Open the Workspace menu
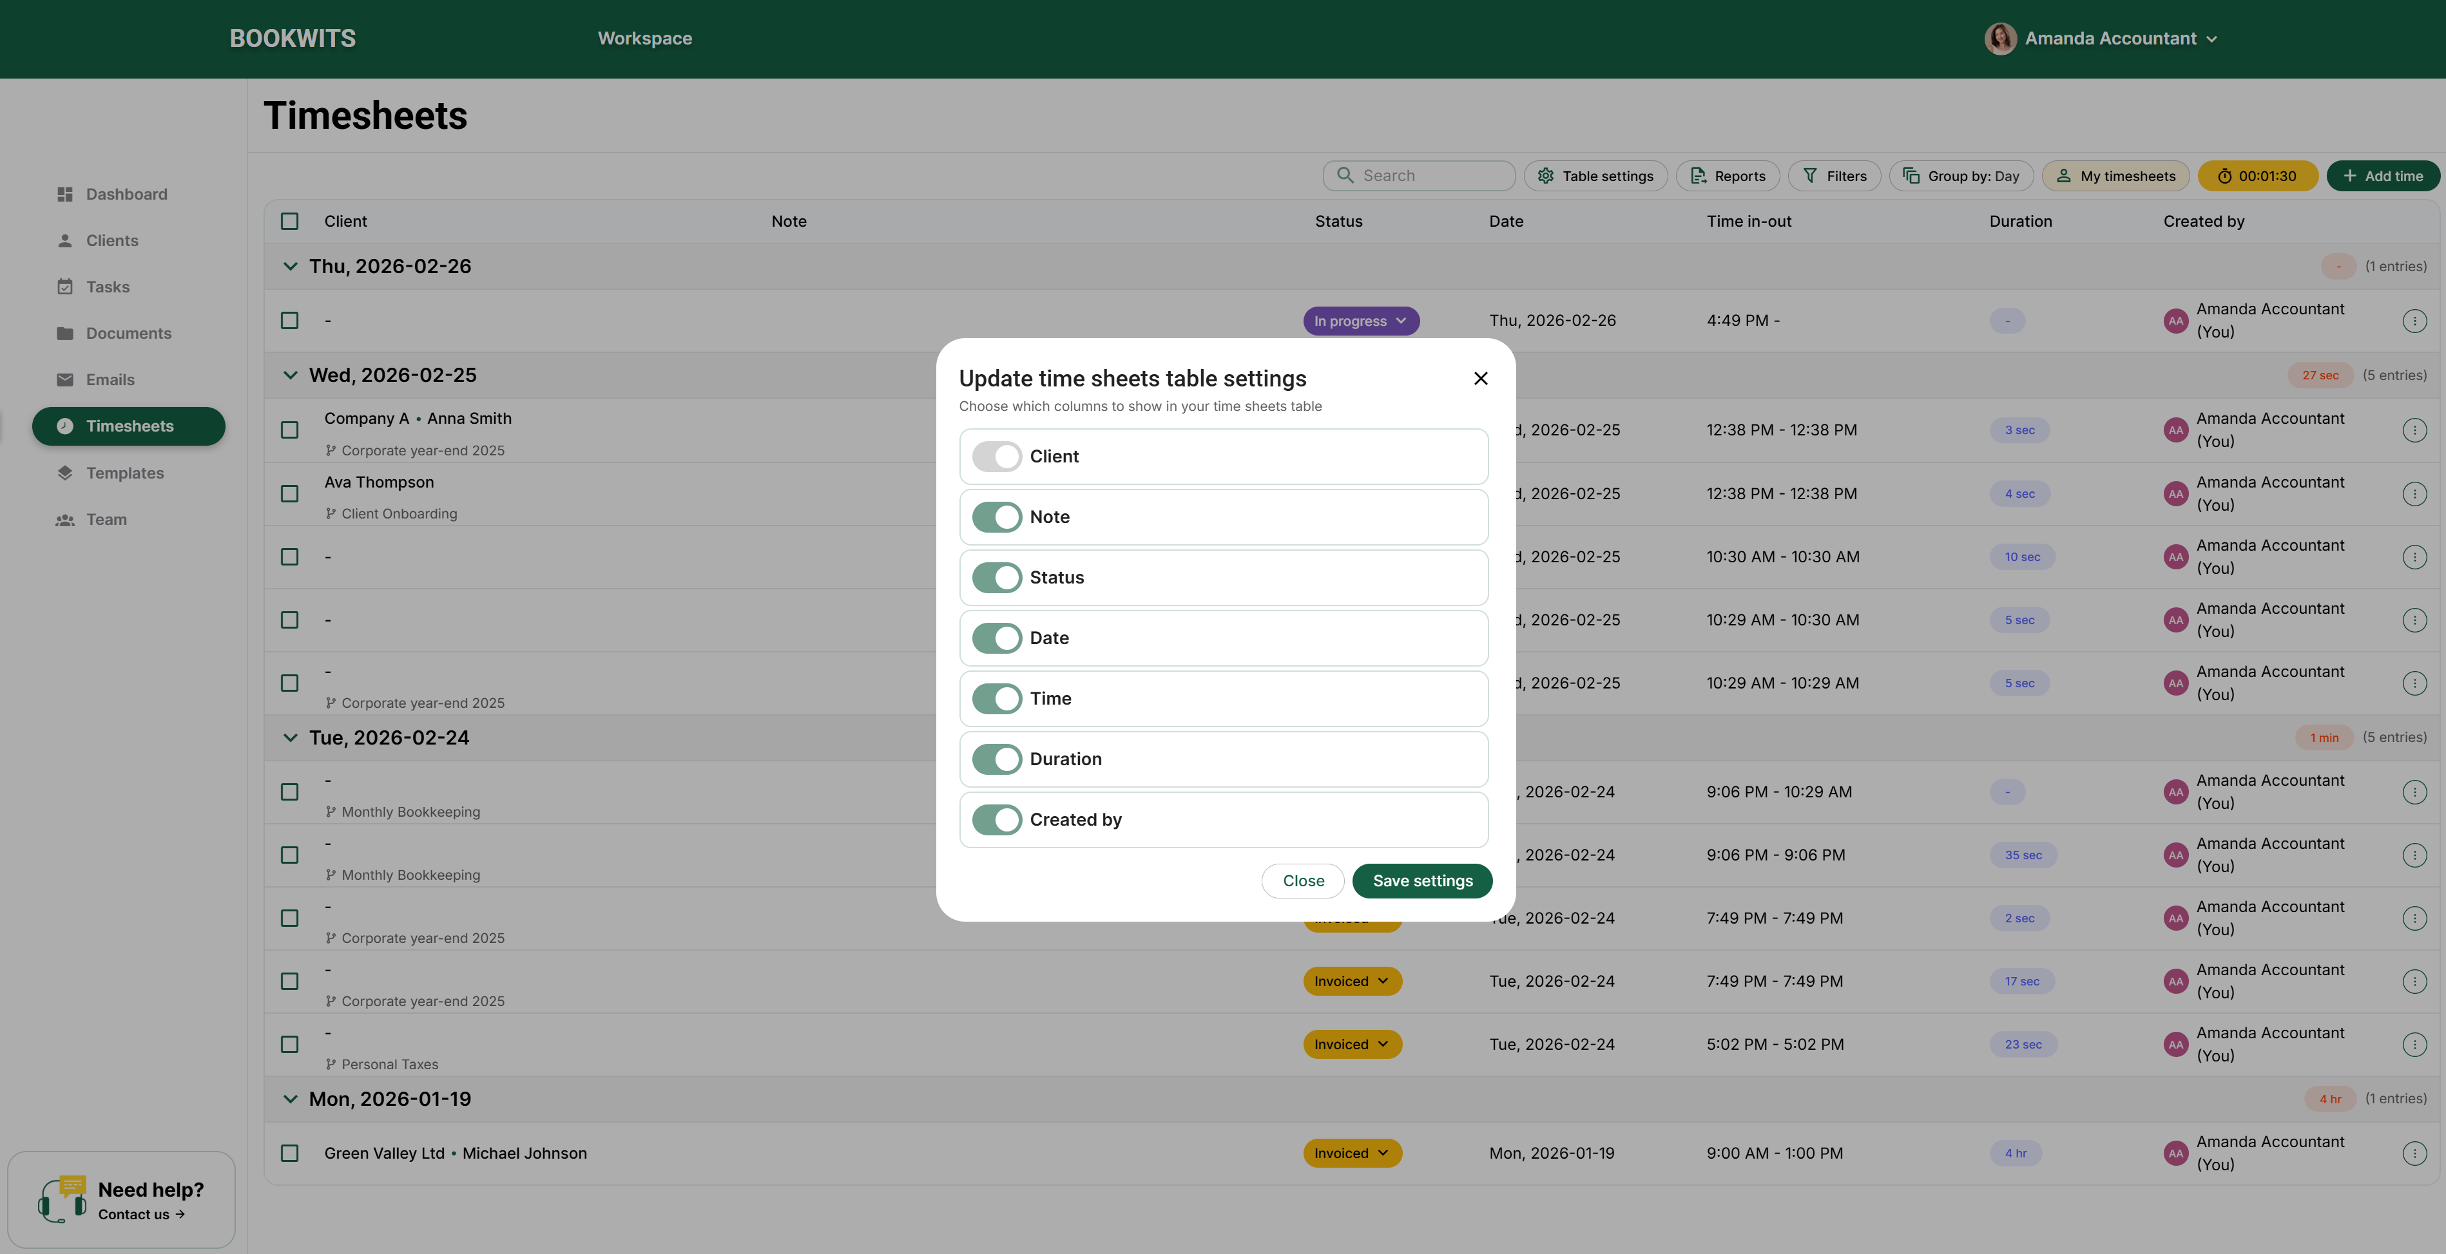 pos(644,39)
